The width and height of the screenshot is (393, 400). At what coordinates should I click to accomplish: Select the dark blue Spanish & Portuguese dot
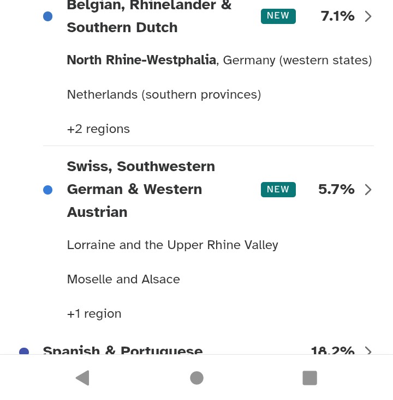pos(24,351)
